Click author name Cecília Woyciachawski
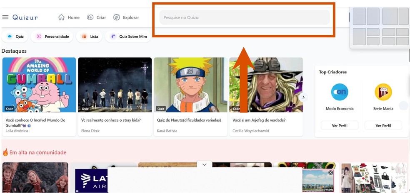410x193 pixels. (251, 131)
